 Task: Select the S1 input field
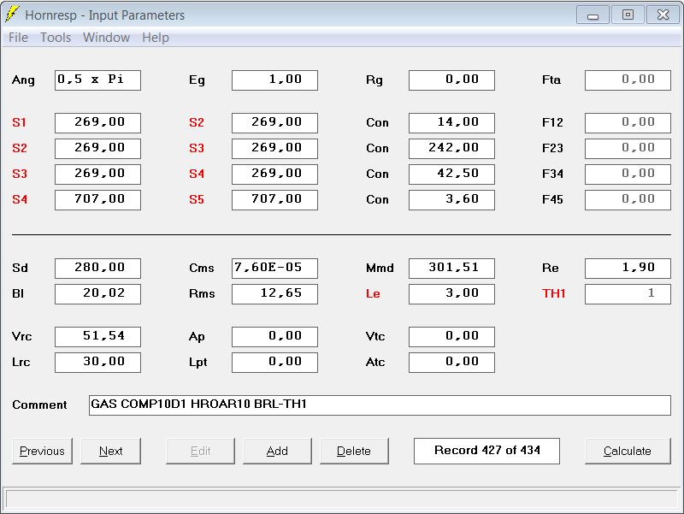click(x=97, y=122)
